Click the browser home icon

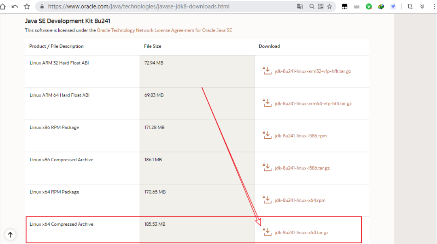[x=3, y=6]
